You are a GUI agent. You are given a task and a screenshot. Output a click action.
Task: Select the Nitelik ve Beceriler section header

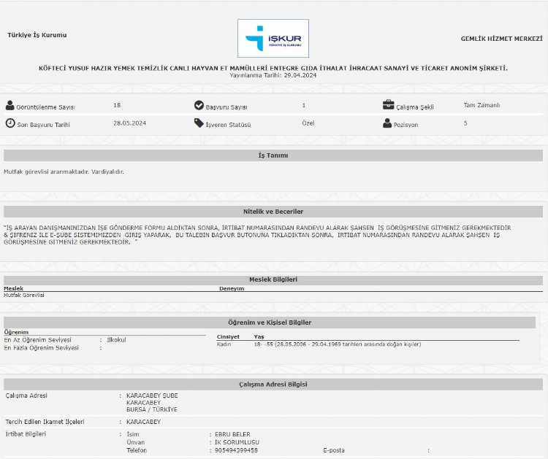tap(273, 212)
